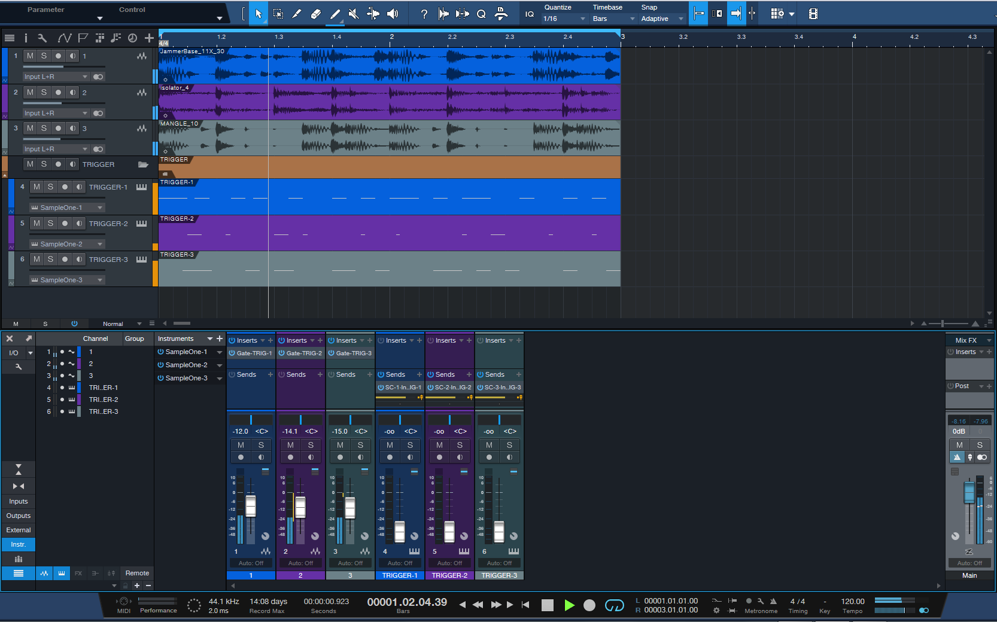Toggle power of Gate-TRIG-1 insert
The height and width of the screenshot is (622, 997).
[232, 353]
